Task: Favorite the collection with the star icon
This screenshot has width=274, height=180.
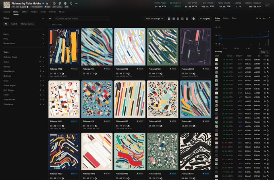Action: click(47, 4)
